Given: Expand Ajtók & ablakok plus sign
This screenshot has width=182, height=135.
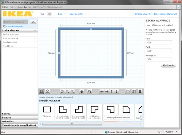Looking at the screenshot, I should 35,38.
